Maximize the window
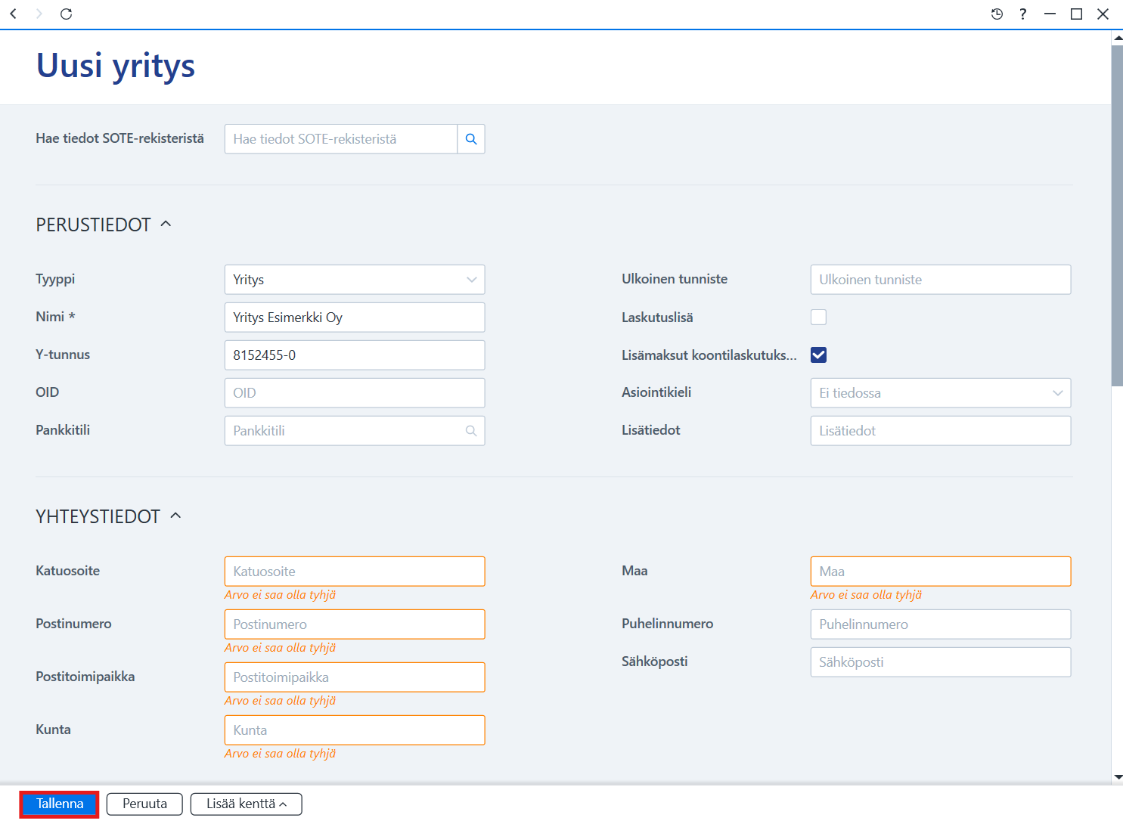1123x821 pixels. pos(1076,14)
